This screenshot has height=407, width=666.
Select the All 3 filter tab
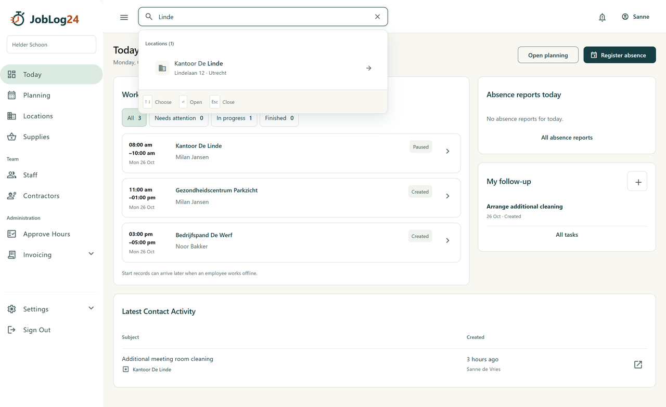click(134, 118)
